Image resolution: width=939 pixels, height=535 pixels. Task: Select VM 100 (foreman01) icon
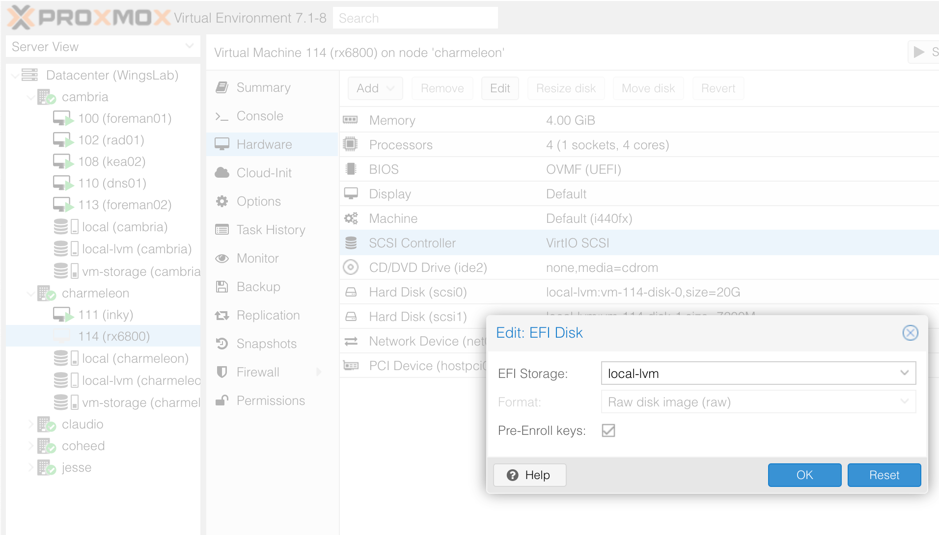(x=63, y=118)
